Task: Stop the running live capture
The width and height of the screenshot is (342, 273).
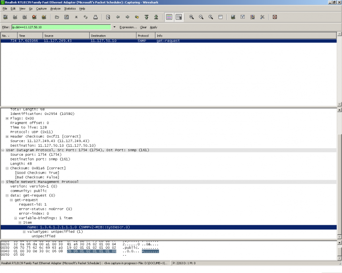Action: coord(34,17)
